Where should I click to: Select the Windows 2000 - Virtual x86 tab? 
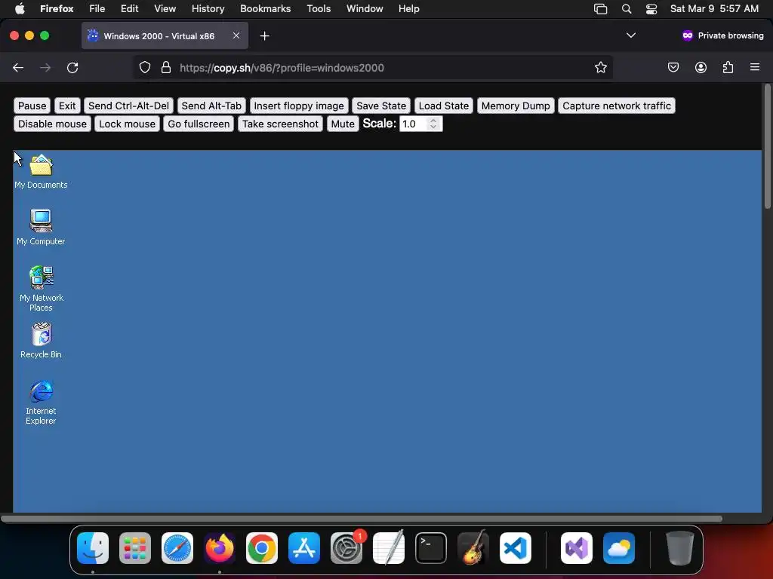pos(165,36)
